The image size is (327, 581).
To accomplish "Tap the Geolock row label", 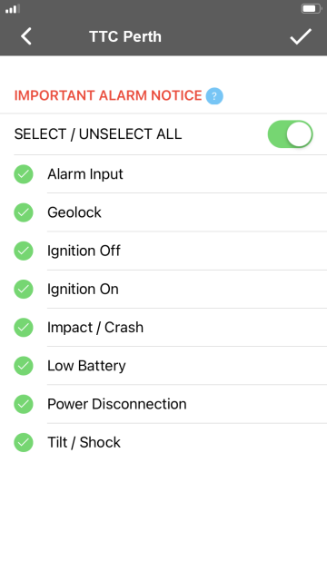I will (x=74, y=212).
